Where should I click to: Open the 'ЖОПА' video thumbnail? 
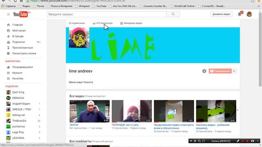pos(90,111)
